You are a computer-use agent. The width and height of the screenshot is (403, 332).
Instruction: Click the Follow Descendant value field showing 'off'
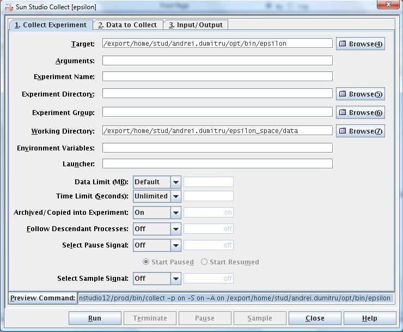tap(209, 229)
